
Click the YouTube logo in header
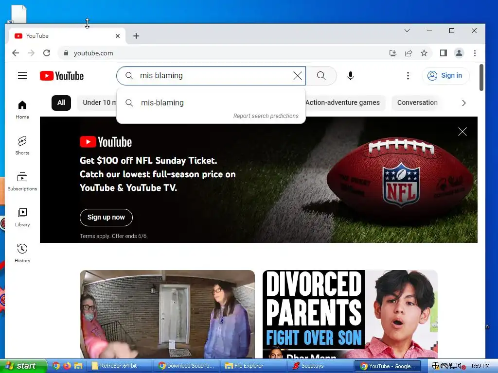click(x=62, y=76)
